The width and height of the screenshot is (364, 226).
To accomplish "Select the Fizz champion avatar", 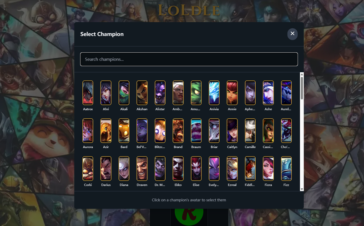I will 286,168.
